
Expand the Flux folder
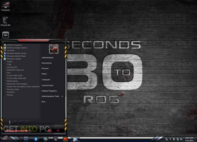pyautogui.click(x=7, y=73)
